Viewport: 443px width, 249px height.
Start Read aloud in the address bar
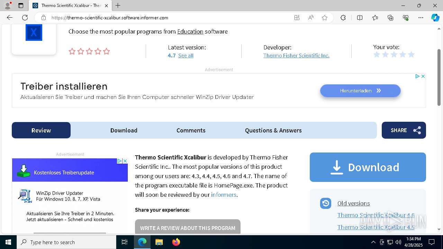coord(311,18)
